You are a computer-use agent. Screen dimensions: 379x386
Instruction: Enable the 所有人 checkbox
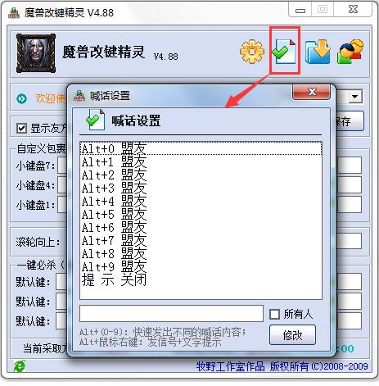(x=274, y=314)
